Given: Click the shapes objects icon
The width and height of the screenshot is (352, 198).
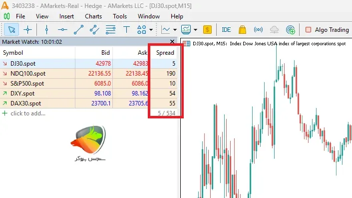Looking at the screenshot, I should pyautogui.click(x=142, y=29).
